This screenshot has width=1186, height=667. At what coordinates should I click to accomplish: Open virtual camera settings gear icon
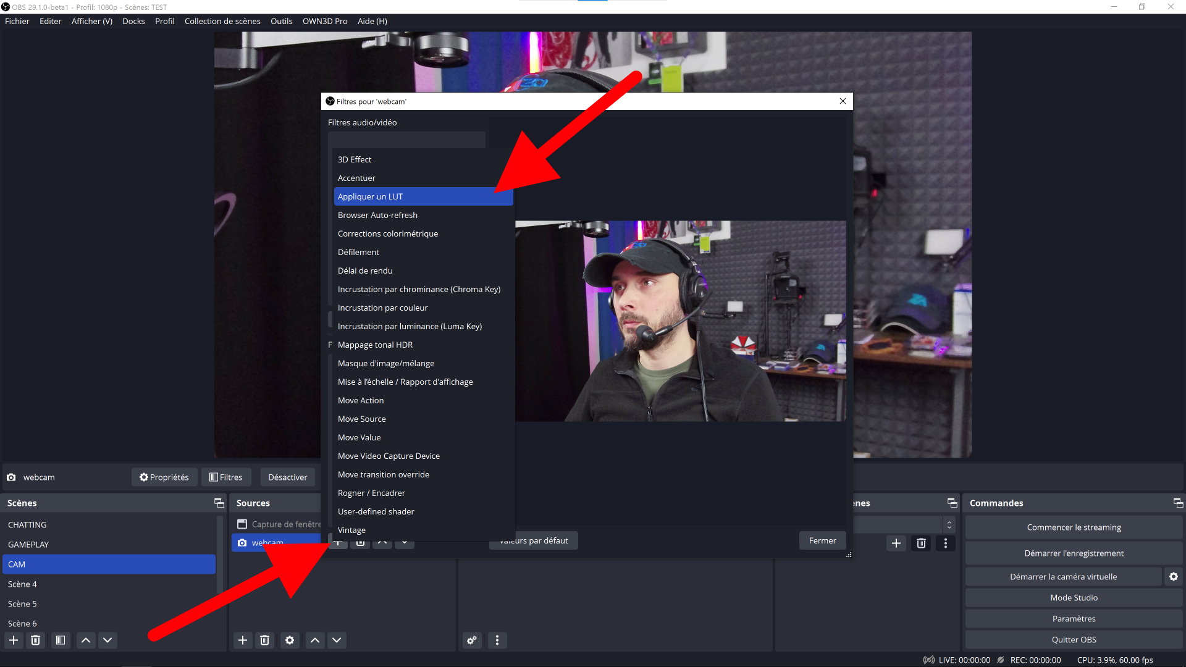[x=1174, y=577]
